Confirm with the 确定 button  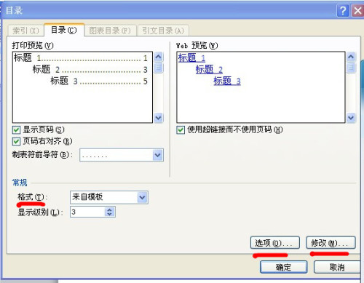pos(283,267)
